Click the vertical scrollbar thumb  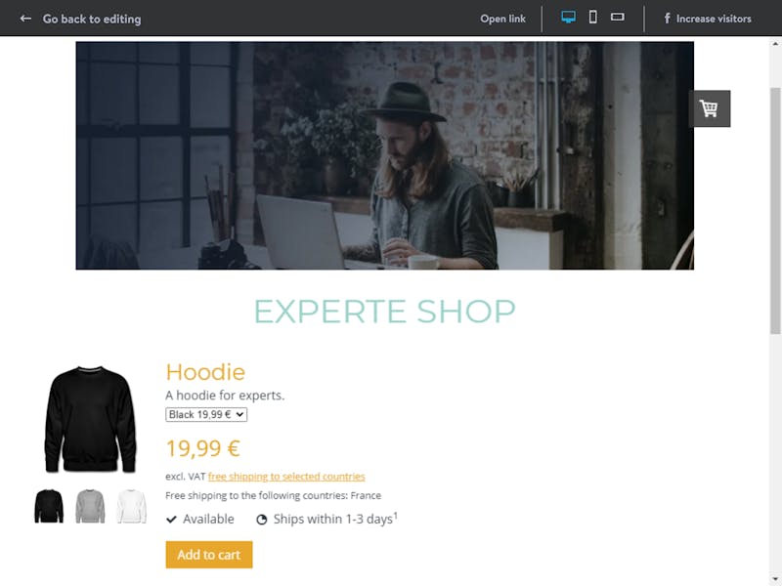pos(775,210)
